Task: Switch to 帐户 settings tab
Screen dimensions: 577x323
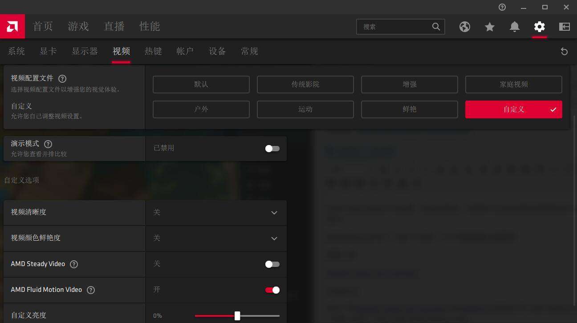Action: [x=185, y=51]
